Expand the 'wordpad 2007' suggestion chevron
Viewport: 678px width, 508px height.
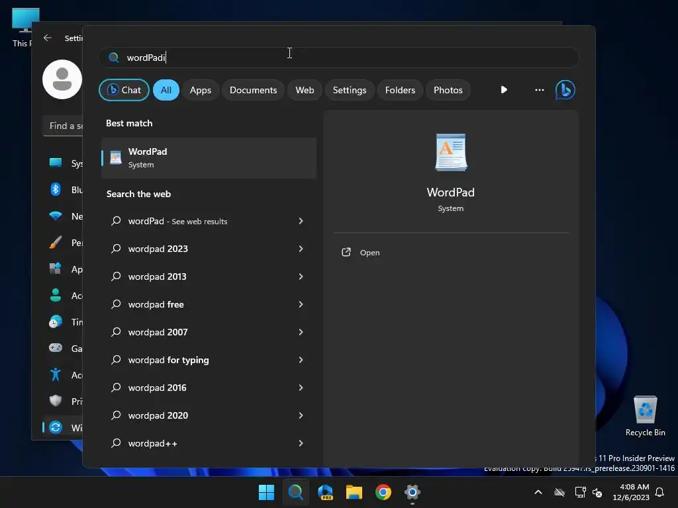[x=301, y=332]
